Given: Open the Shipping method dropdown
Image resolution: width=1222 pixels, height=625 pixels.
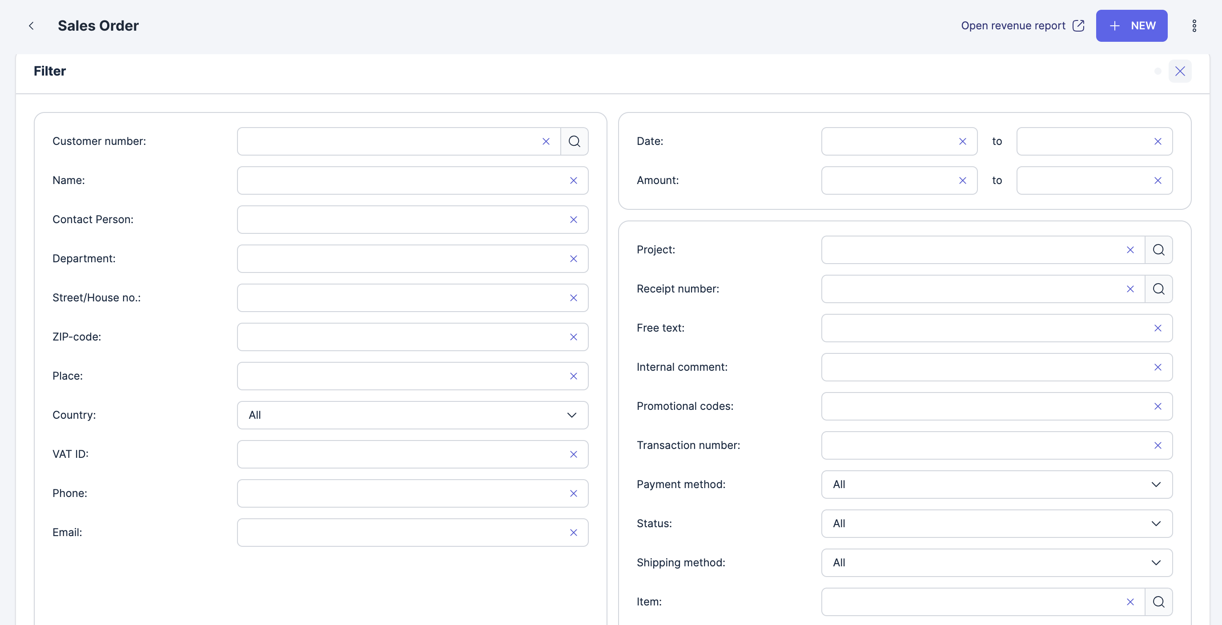Looking at the screenshot, I should click(x=996, y=562).
